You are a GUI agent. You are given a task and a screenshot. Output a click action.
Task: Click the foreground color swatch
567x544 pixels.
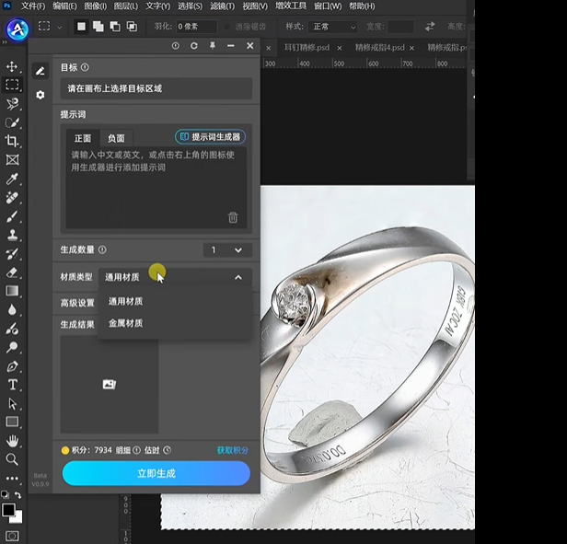(x=8, y=510)
